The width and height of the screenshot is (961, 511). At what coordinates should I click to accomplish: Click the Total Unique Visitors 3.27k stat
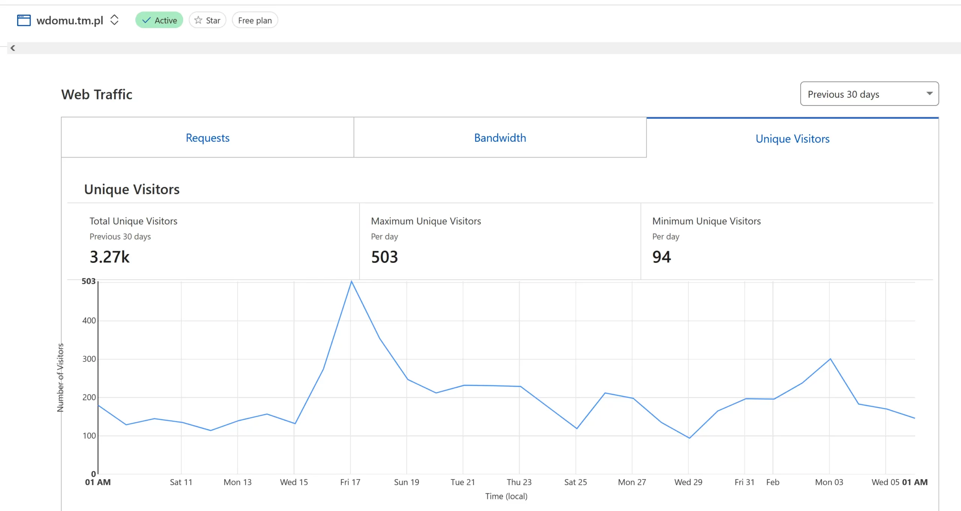point(110,257)
